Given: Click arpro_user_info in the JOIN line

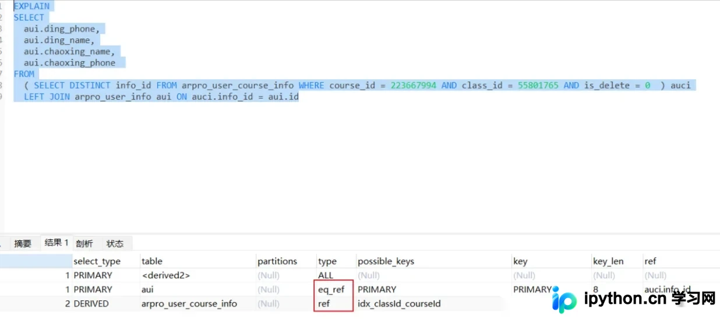Looking at the screenshot, I should click(x=113, y=97).
